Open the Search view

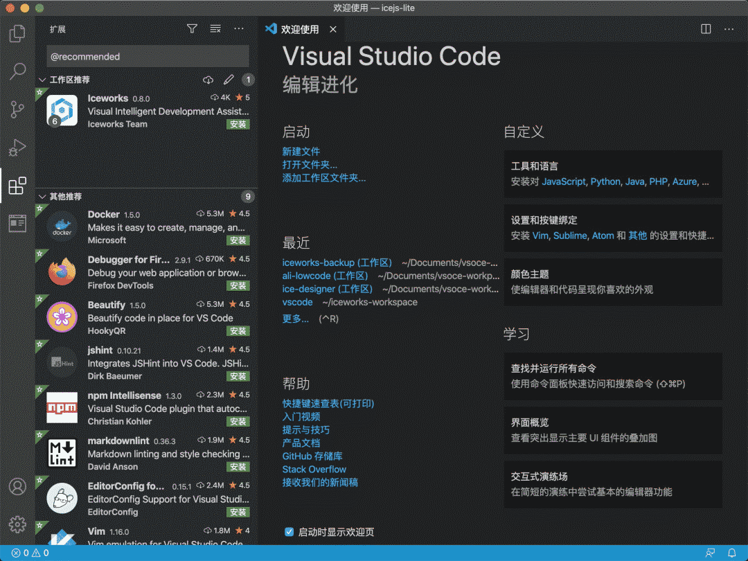(x=17, y=71)
